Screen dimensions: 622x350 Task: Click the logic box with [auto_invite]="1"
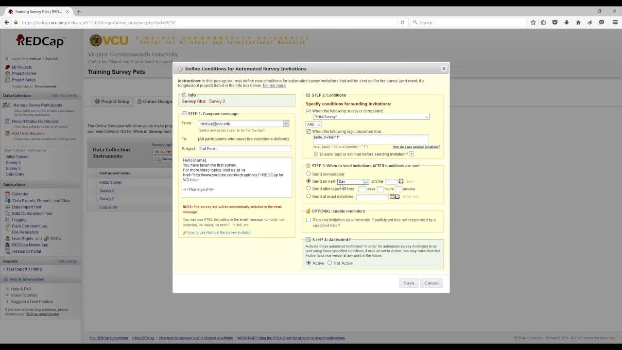click(x=371, y=139)
